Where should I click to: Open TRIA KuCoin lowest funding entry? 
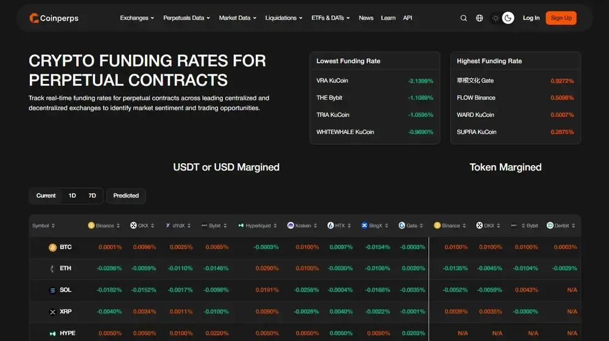[x=375, y=115]
